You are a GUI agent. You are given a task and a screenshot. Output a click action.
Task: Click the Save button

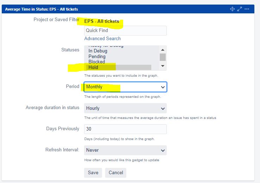tap(93, 173)
